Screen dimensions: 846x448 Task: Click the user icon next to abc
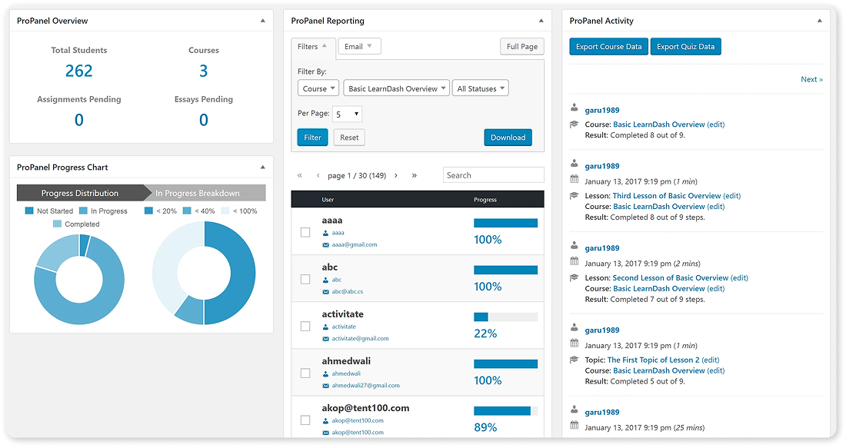pos(325,280)
